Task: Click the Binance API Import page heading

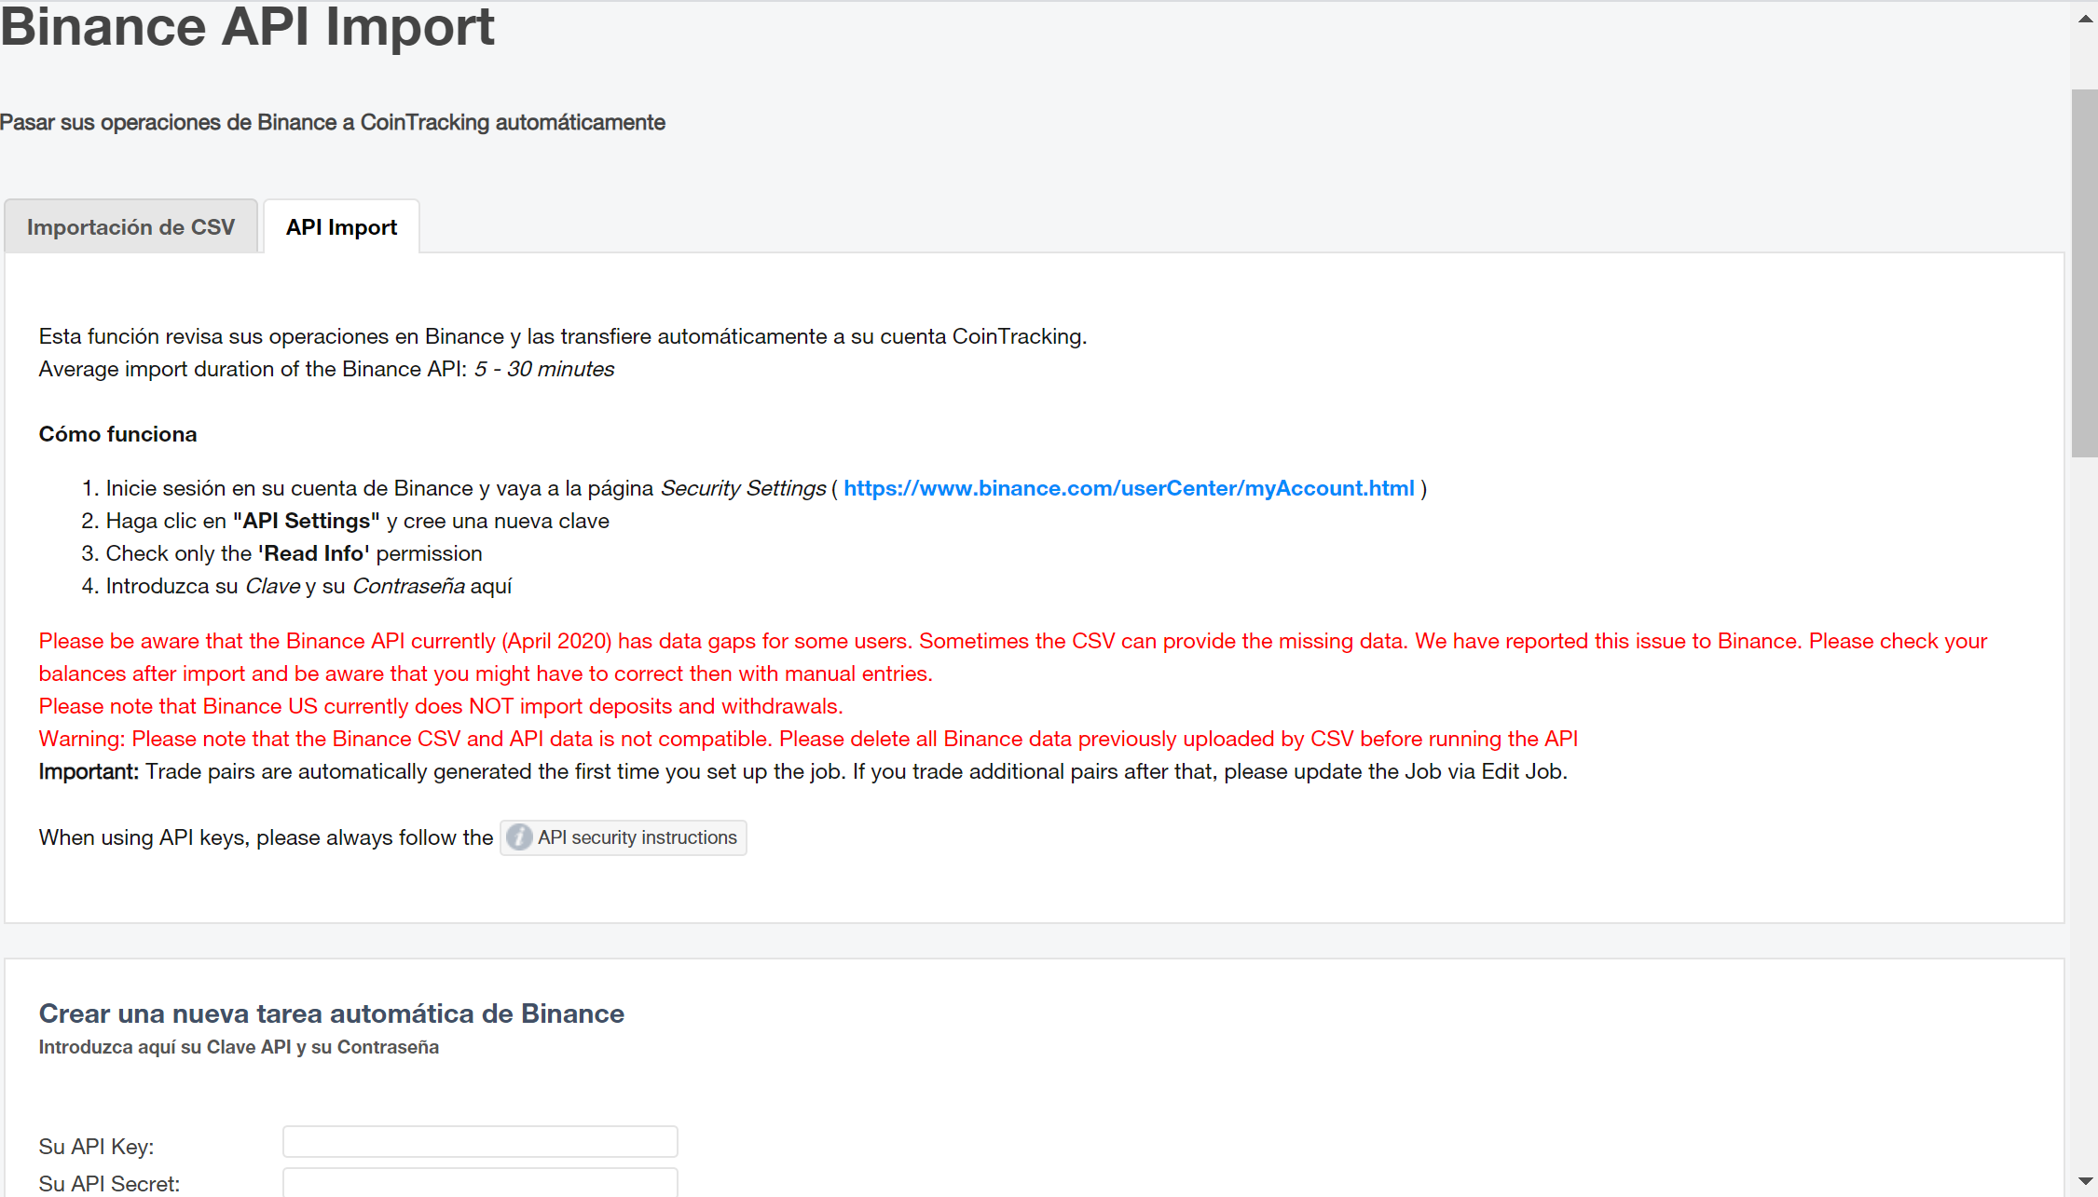Action: click(248, 26)
